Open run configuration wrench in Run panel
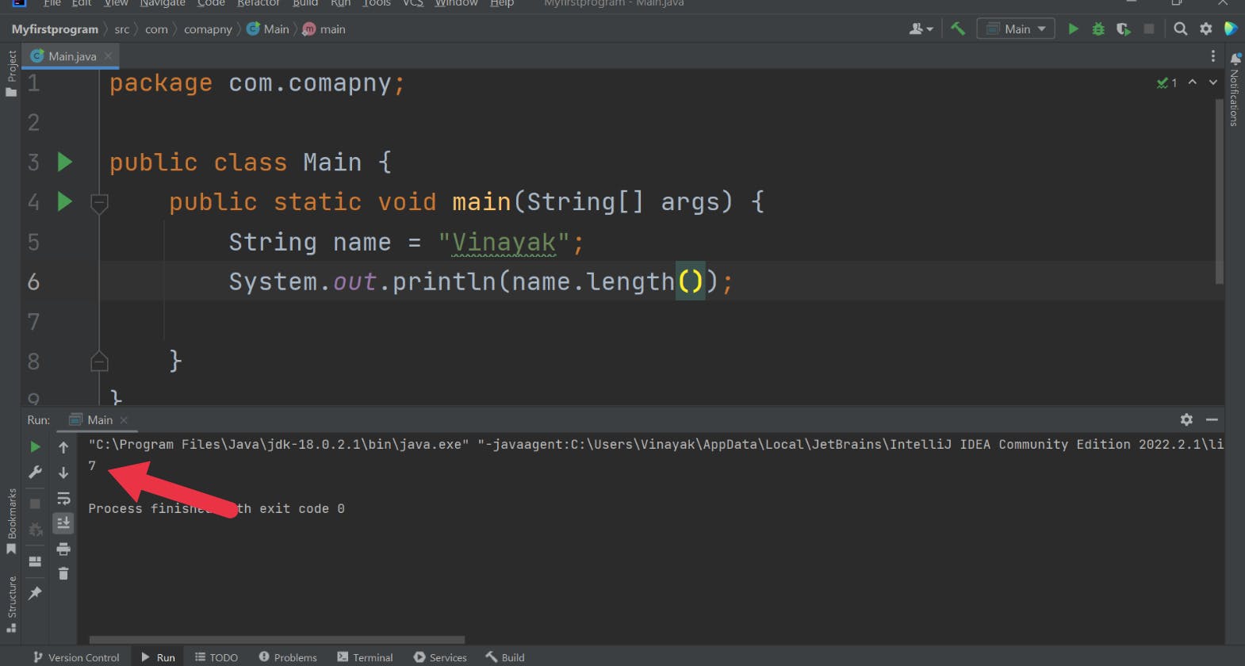 coord(35,473)
